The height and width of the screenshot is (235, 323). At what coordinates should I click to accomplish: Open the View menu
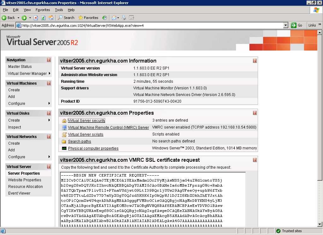(27, 10)
